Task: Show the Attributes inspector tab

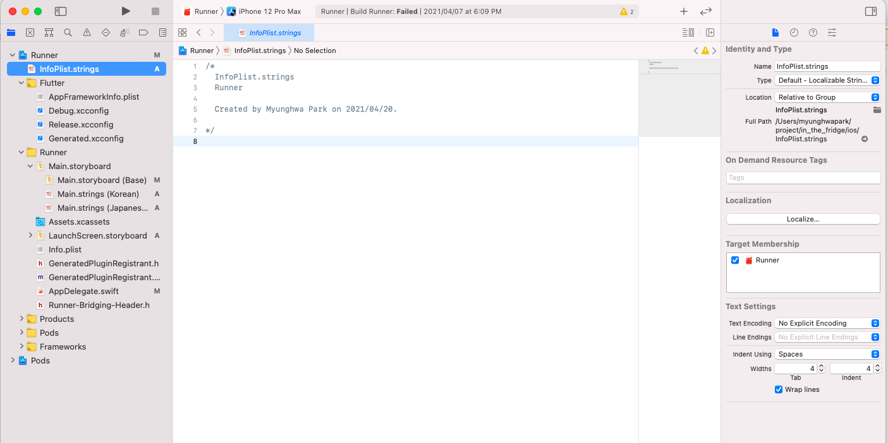Action: (x=832, y=32)
